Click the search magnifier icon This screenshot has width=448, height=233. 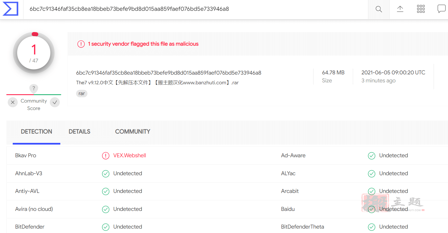pyautogui.click(x=379, y=9)
